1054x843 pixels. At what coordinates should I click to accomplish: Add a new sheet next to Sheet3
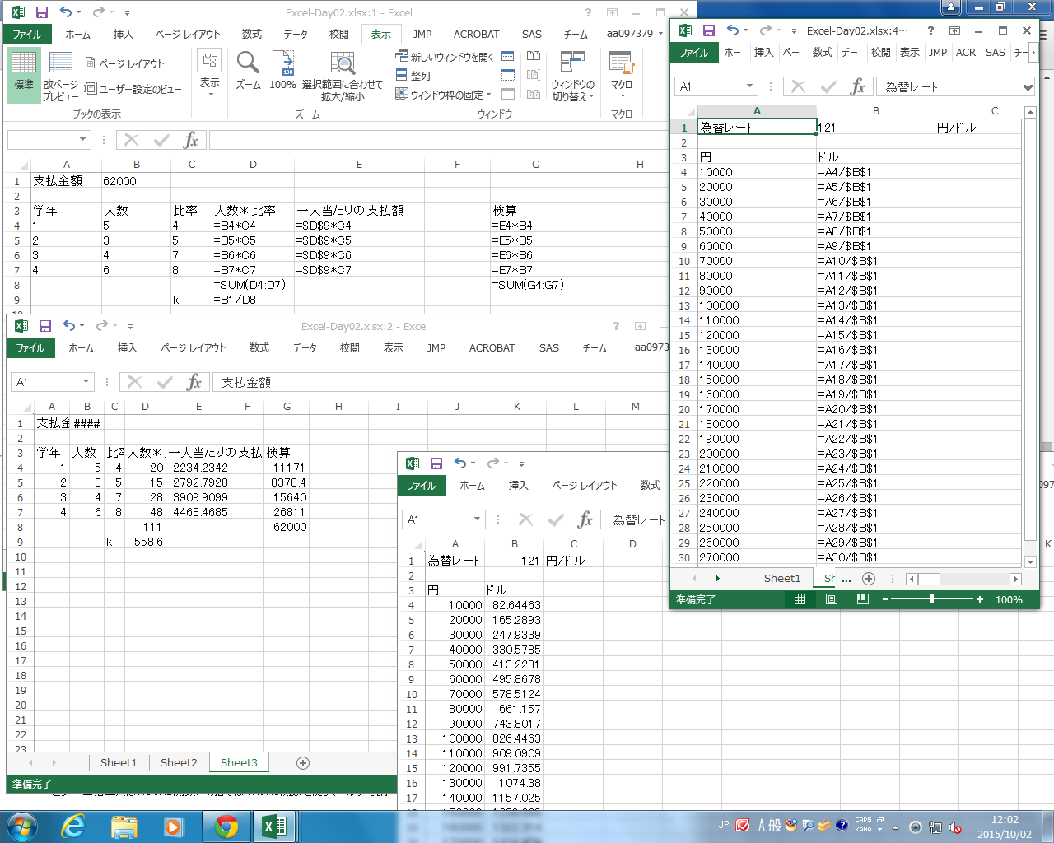point(303,763)
